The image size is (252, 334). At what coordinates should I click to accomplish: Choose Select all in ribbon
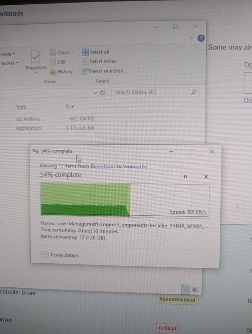(x=95, y=52)
